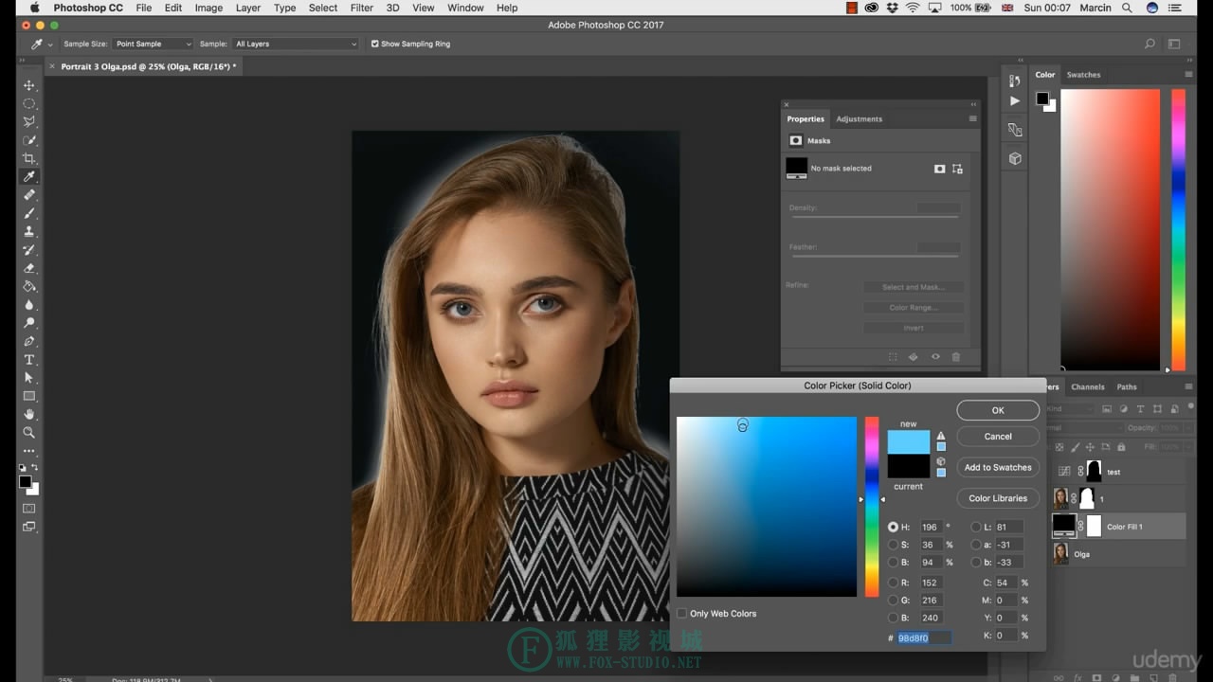Select the S saturation radio button

pyautogui.click(x=893, y=545)
